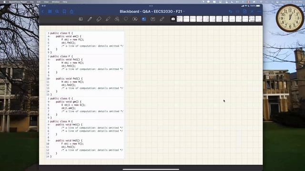Click the line 'obj1.em();'
Viewport: 305px width, 171px height.
pyautogui.click(x=68, y=108)
